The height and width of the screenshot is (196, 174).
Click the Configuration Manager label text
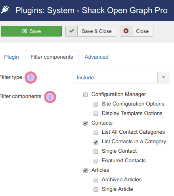(119, 94)
